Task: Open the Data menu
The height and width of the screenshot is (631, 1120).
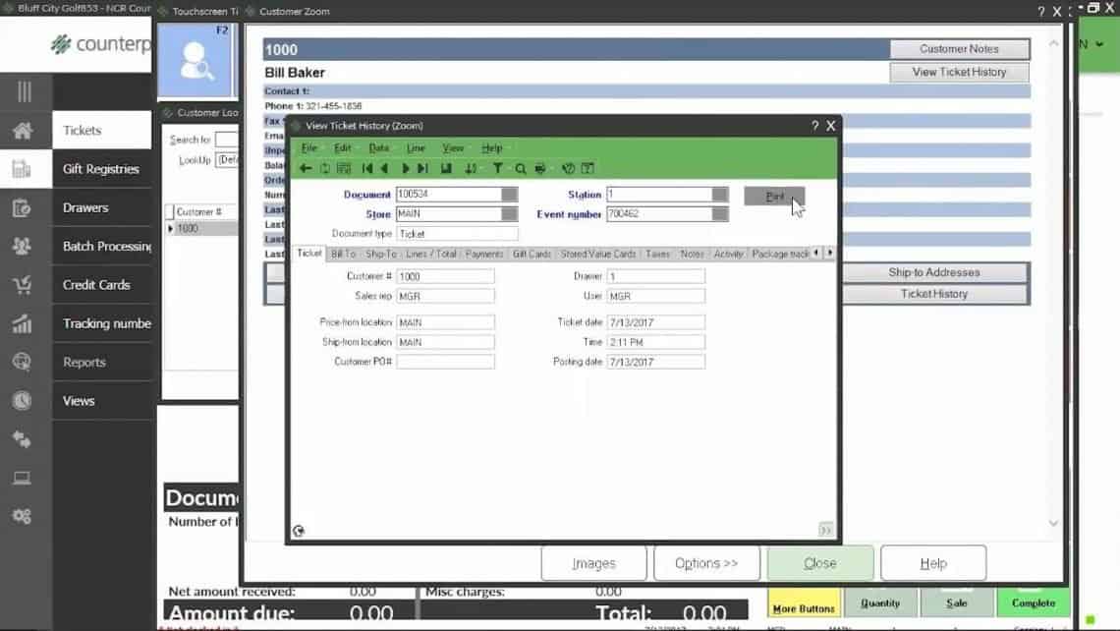Action: [x=378, y=147]
